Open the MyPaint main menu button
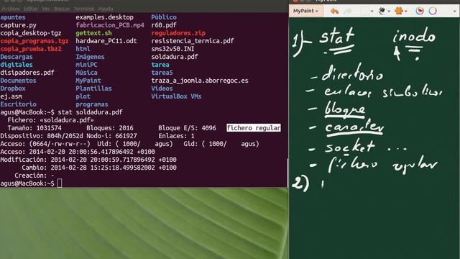Viewport: 460px width, 259px height. 305,11
